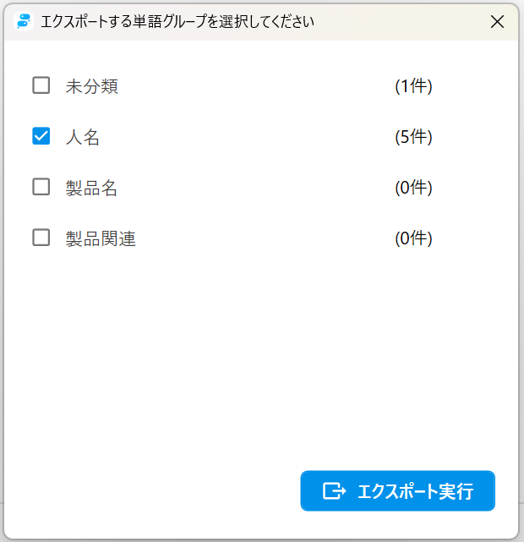This screenshot has width=524, height=542.
Task: Uncheck the 人名 checkbox
Action: pos(41,136)
